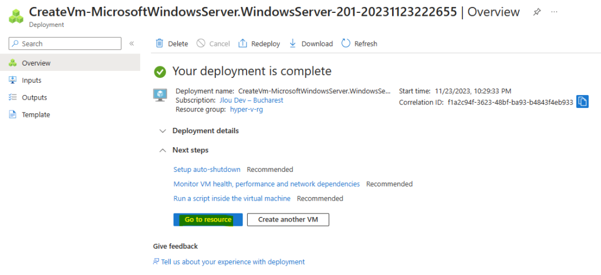Click the Create another VM button

point(288,219)
